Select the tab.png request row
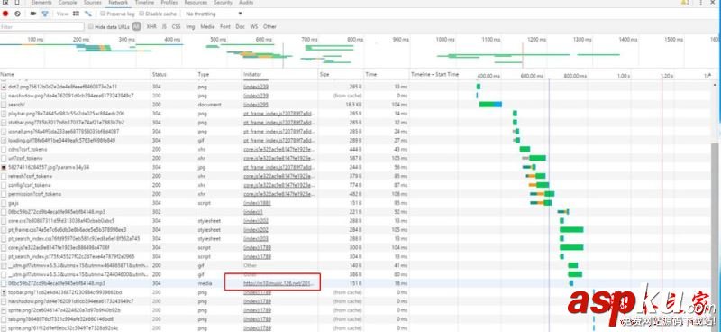Screen dimensions: 721x332 (356, 319)
